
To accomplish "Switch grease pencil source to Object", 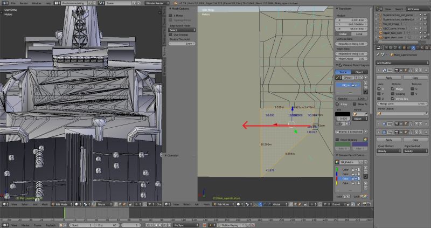I will coord(359,72).
